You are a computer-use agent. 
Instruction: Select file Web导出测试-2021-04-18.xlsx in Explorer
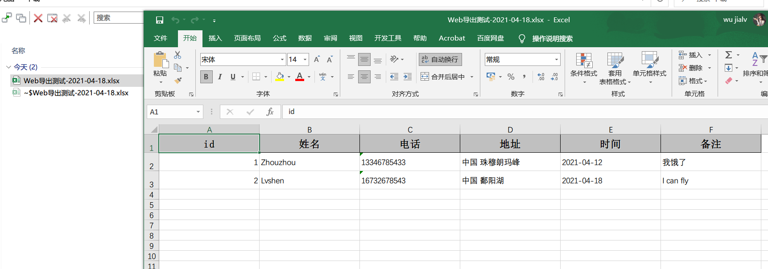tap(71, 81)
